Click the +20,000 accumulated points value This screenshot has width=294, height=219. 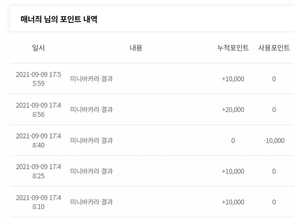233,110
